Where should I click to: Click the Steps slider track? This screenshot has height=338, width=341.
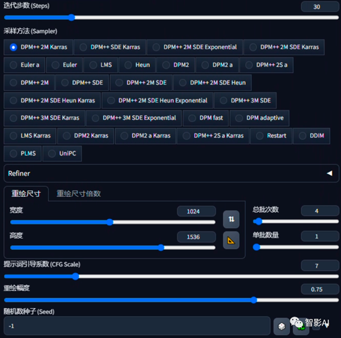tap(171, 17)
